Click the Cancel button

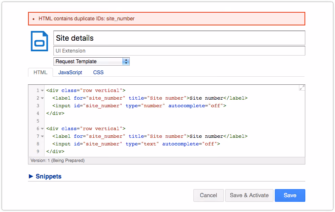point(209,195)
